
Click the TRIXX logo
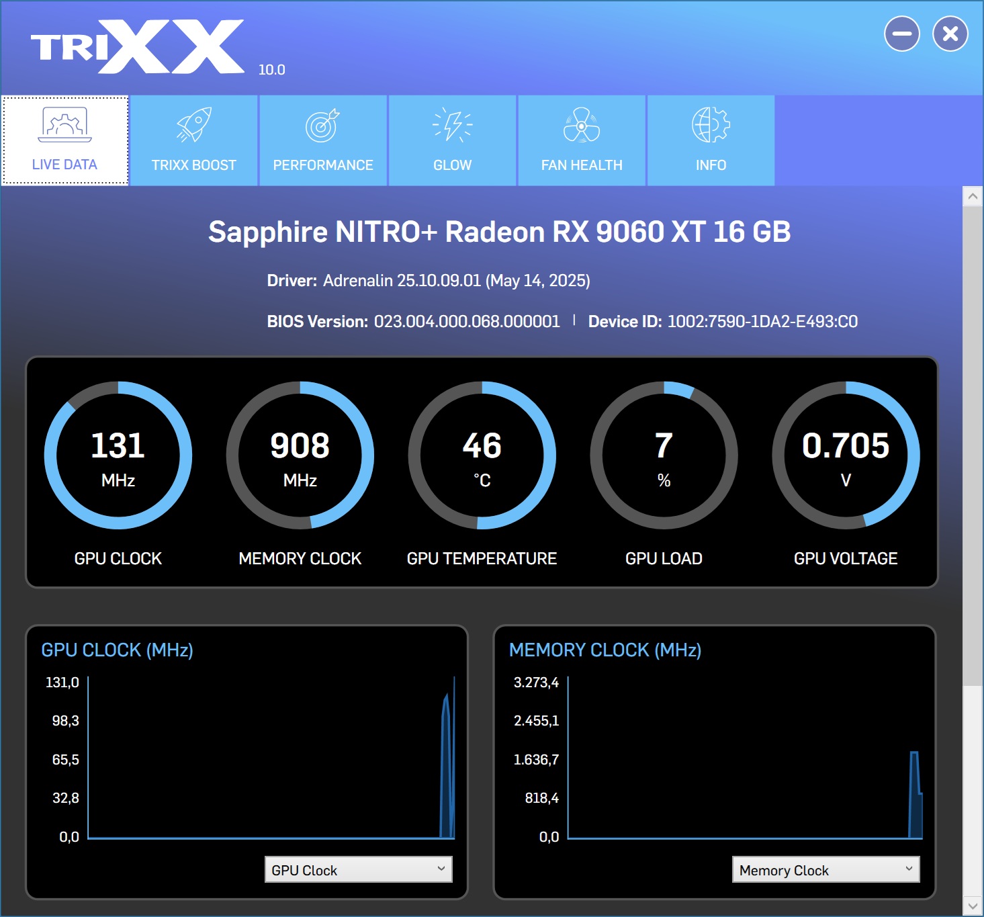pos(137,46)
